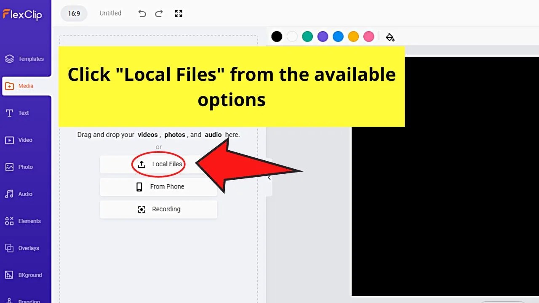Collapse the media panel with the chevron
Image resolution: width=539 pixels, height=303 pixels.
click(x=269, y=177)
